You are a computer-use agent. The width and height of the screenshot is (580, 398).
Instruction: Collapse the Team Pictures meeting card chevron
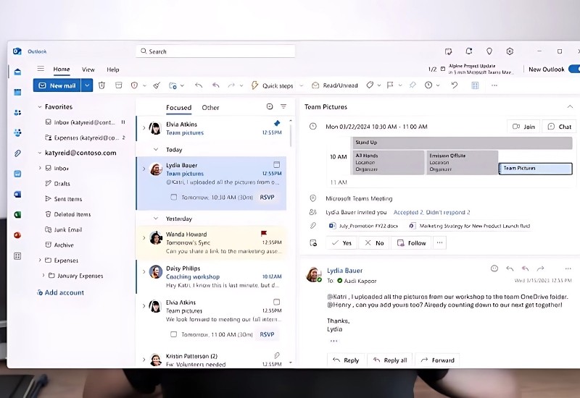(x=570, y=106)
